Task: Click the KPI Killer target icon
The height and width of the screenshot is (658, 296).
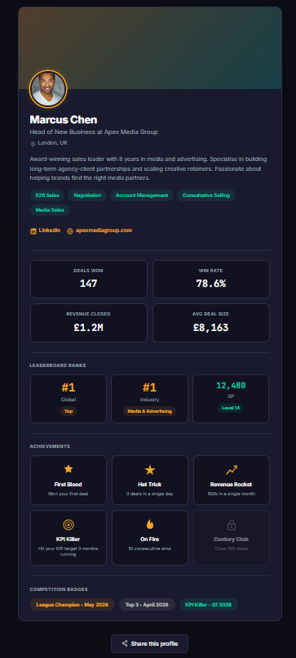Action: click(x=68, y=525)
